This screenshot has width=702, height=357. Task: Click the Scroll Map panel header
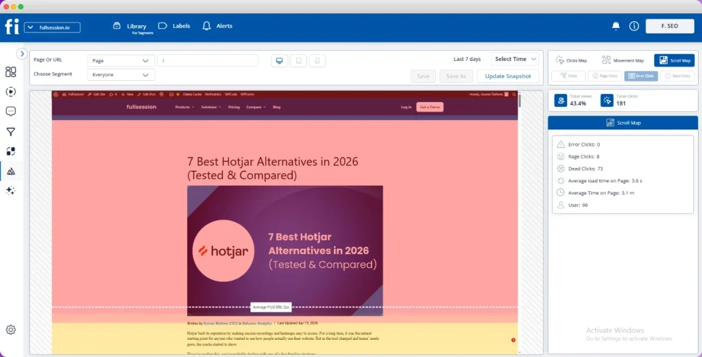pos(622,123)
